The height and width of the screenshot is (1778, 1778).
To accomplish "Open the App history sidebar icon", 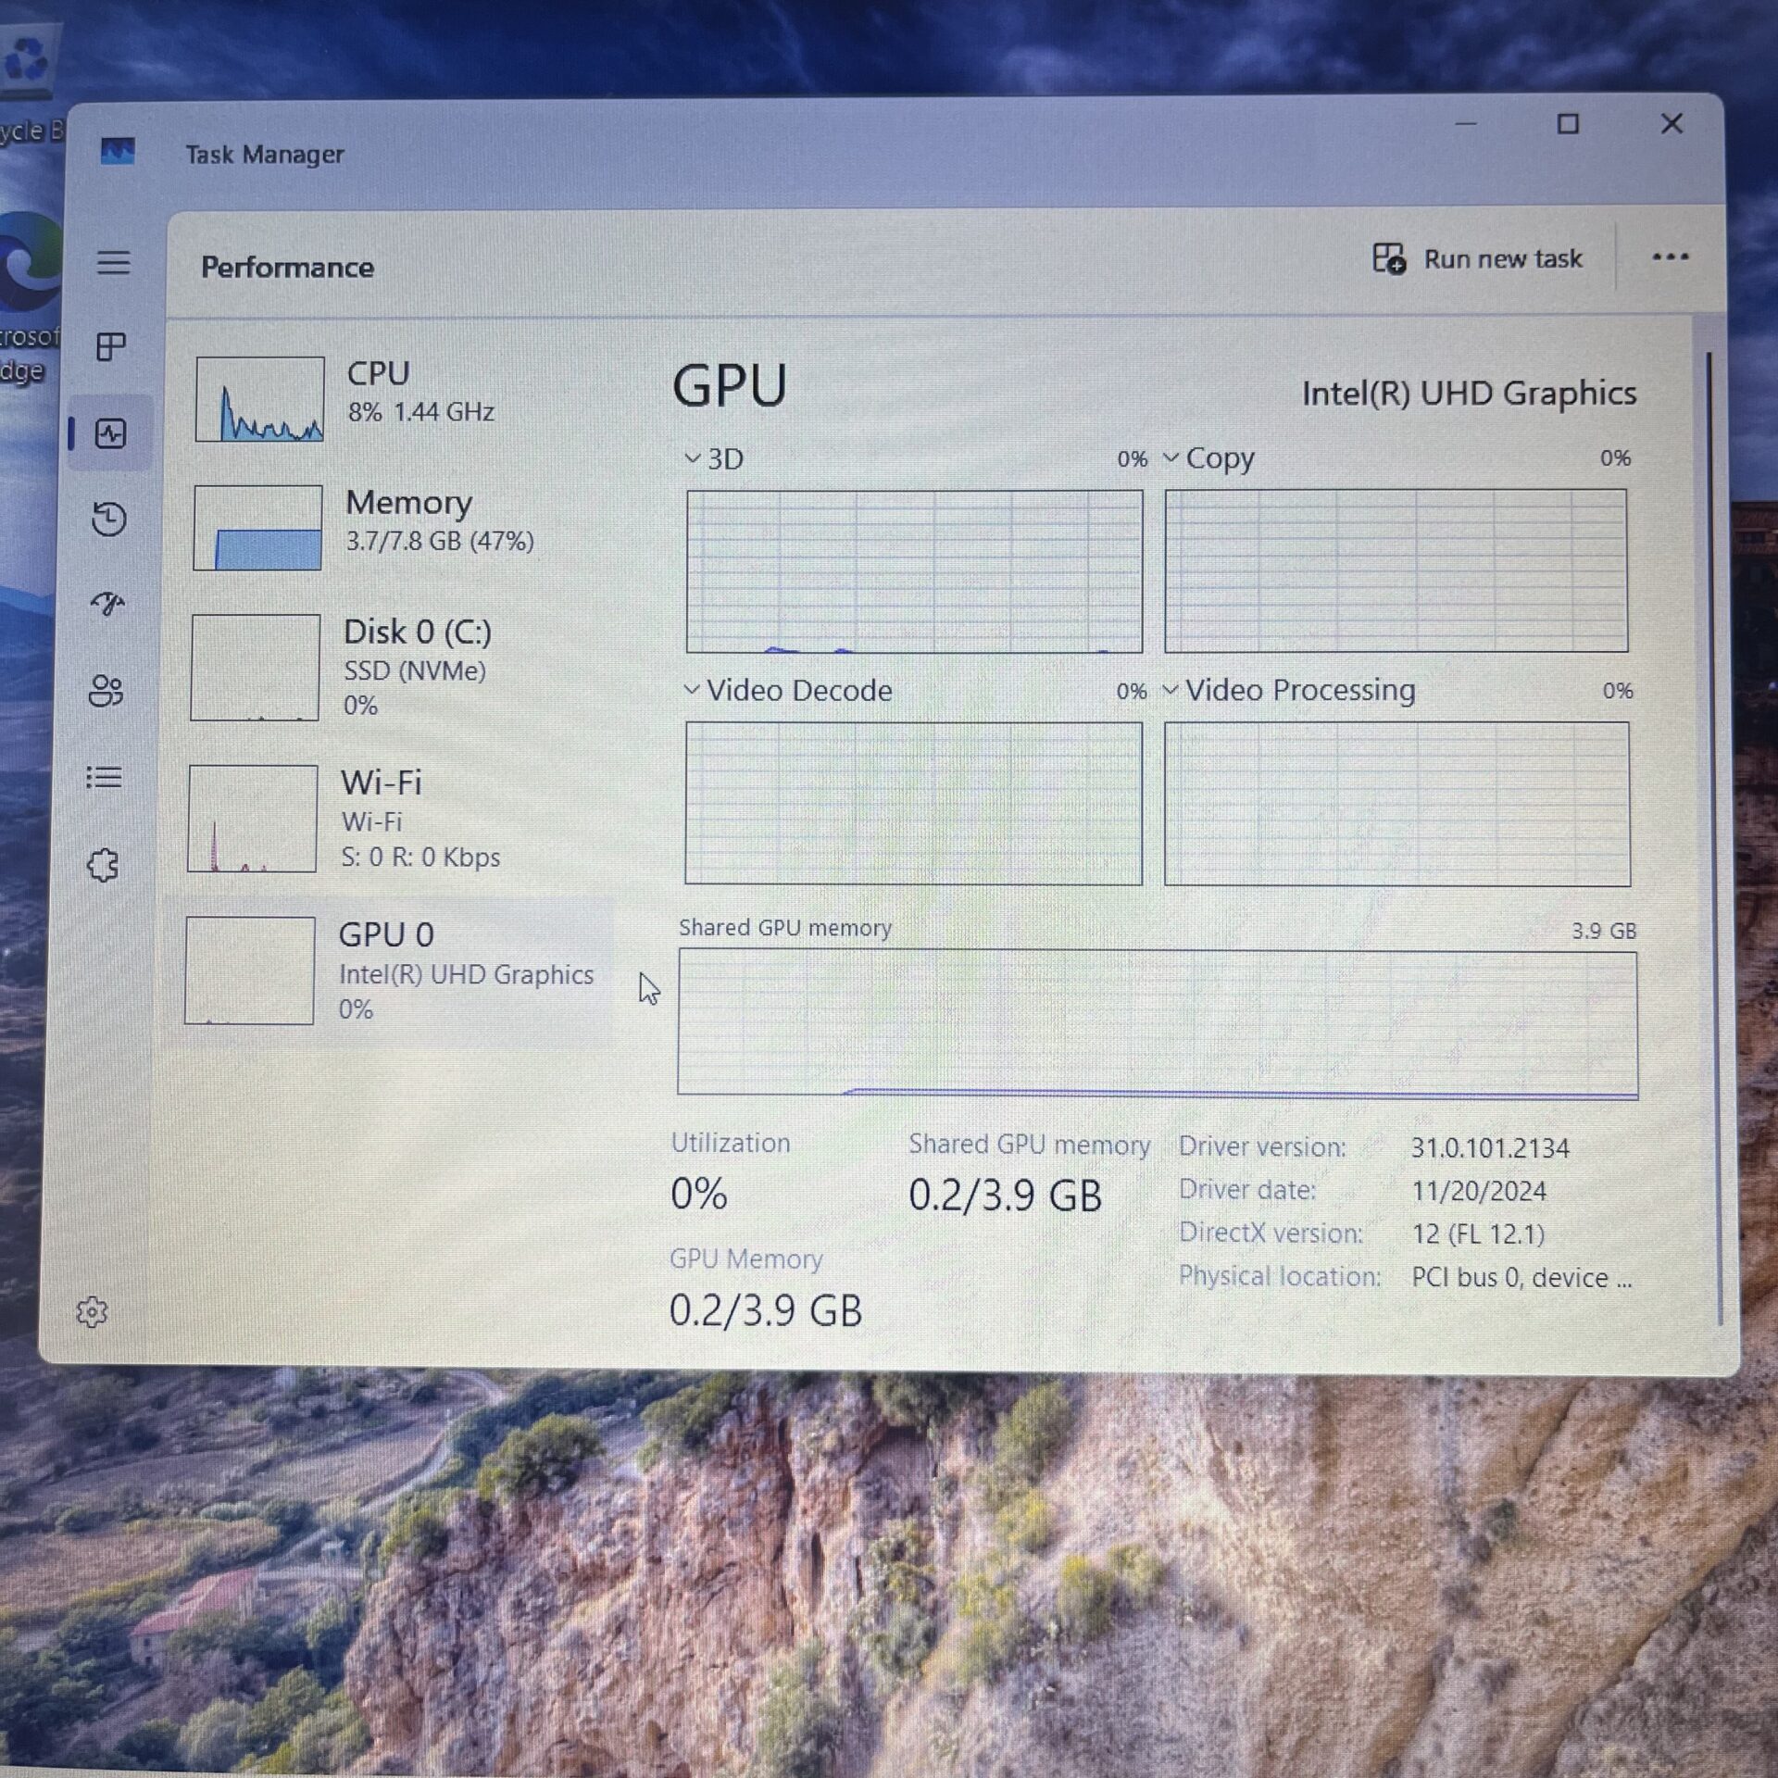I will [x=109, y=519].
